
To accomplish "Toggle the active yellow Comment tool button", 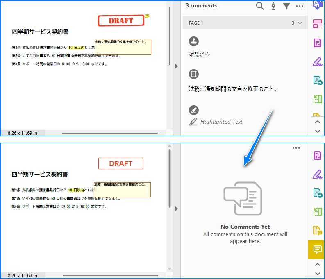I will 316,250.
